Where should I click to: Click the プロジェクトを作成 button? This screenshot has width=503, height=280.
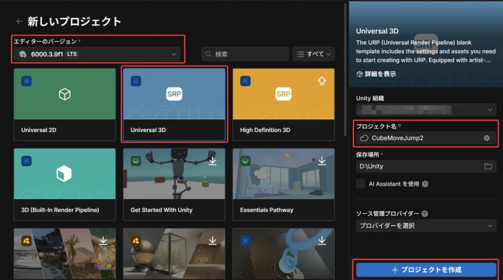coord(426,270)
